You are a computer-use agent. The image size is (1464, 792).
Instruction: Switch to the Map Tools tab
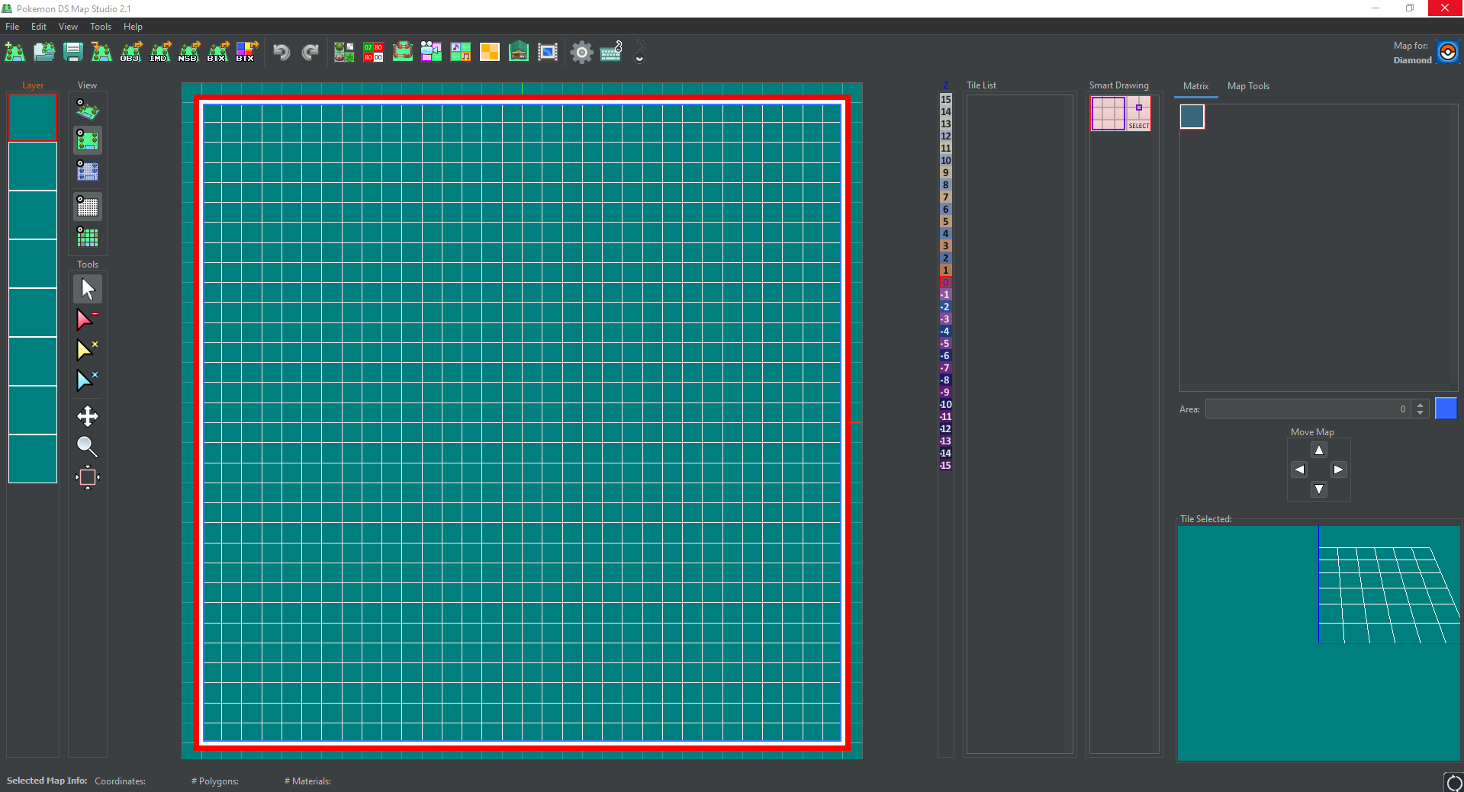pos(1248,86)
